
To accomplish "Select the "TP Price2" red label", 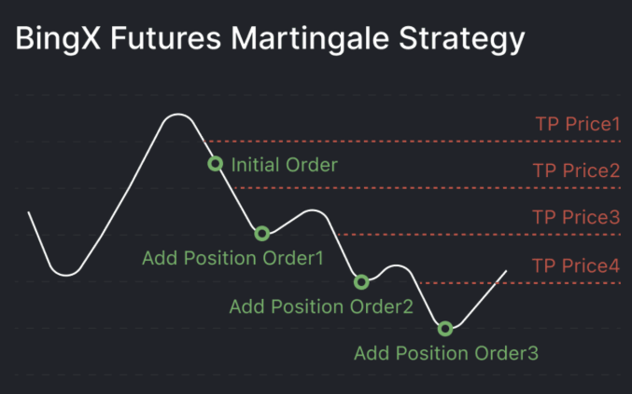I will [x=576, y=170].
